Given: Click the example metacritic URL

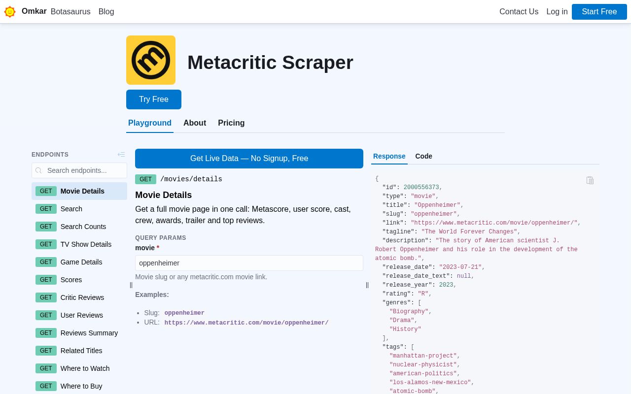Looking at the screenshot, I should click(246, 323).
